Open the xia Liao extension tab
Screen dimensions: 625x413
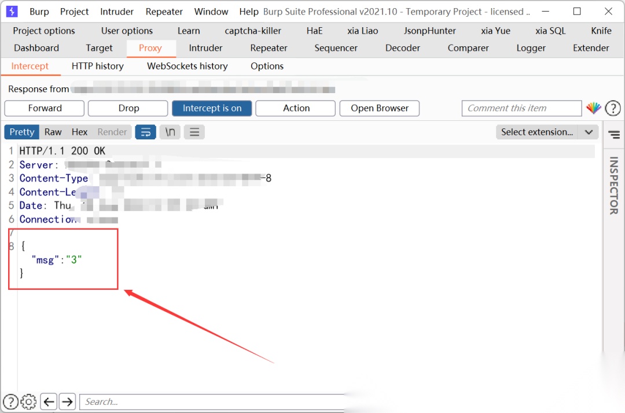coord(362,31)
